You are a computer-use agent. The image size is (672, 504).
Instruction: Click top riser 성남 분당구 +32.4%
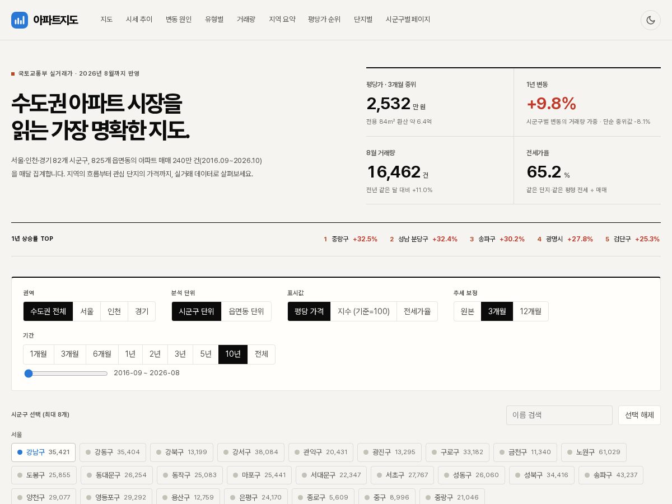tap(423, 239)
